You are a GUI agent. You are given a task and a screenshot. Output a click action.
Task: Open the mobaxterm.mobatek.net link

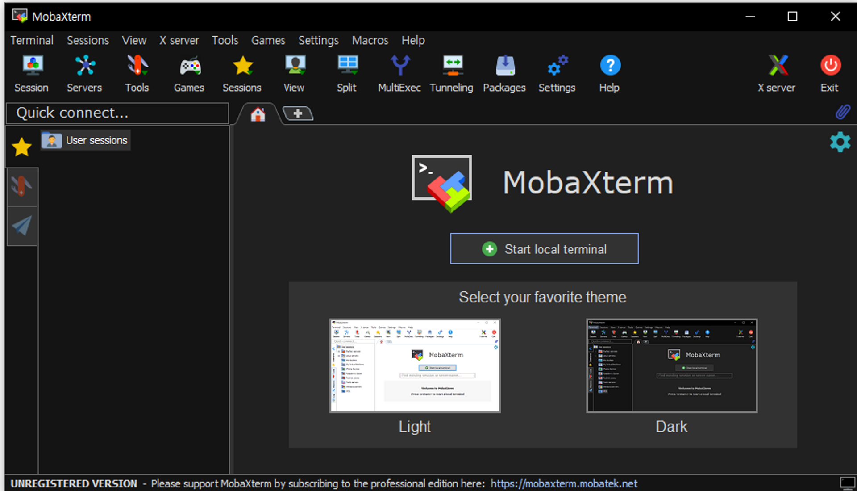pos(564,483)
